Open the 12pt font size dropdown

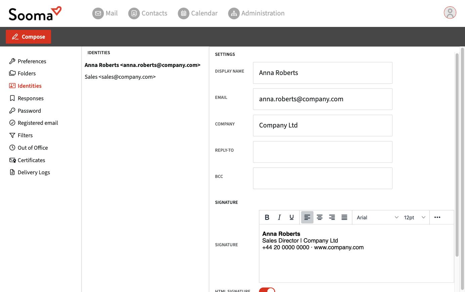click(415, 217)
